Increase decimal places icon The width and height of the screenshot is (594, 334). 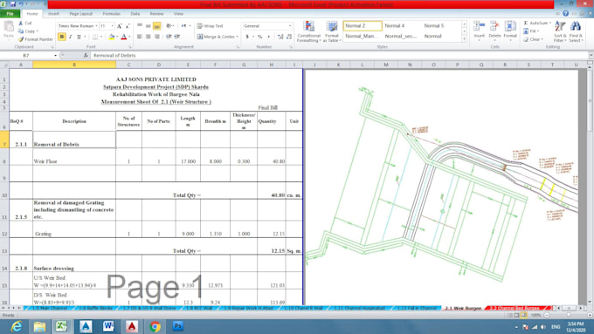(x=280, y=37)
